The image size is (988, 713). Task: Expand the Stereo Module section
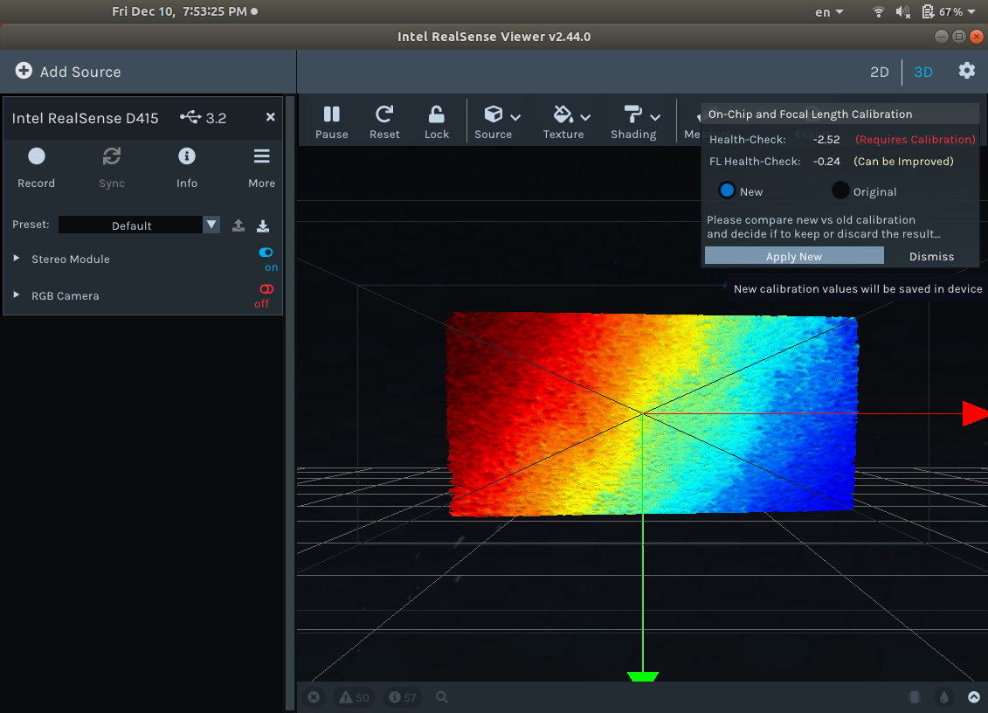pos(15,259)
